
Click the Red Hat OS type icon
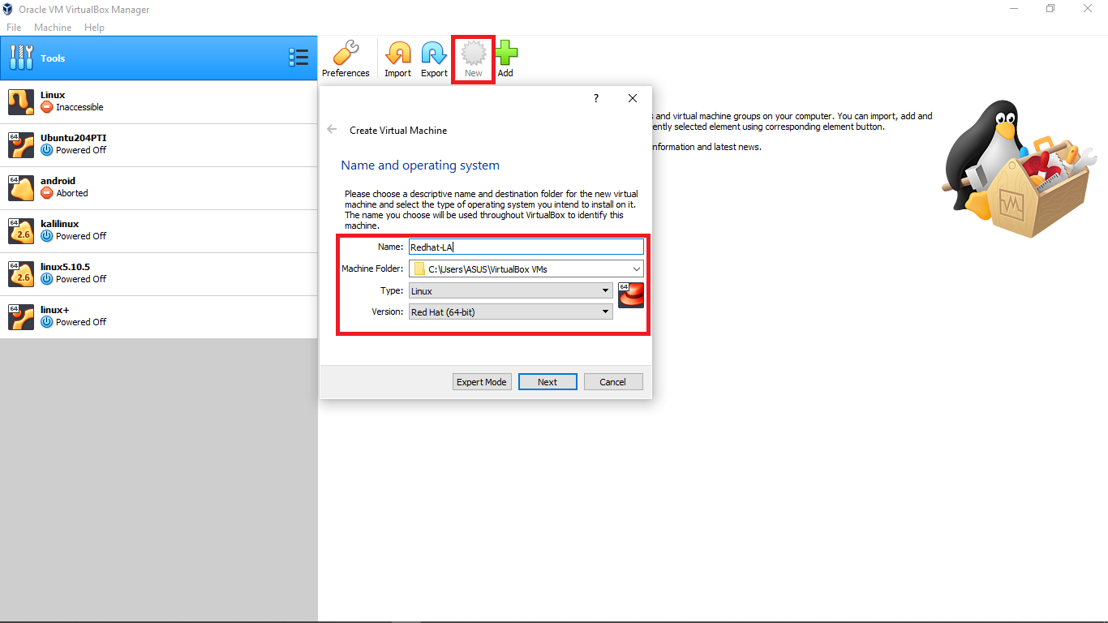[x=631, y=295]
